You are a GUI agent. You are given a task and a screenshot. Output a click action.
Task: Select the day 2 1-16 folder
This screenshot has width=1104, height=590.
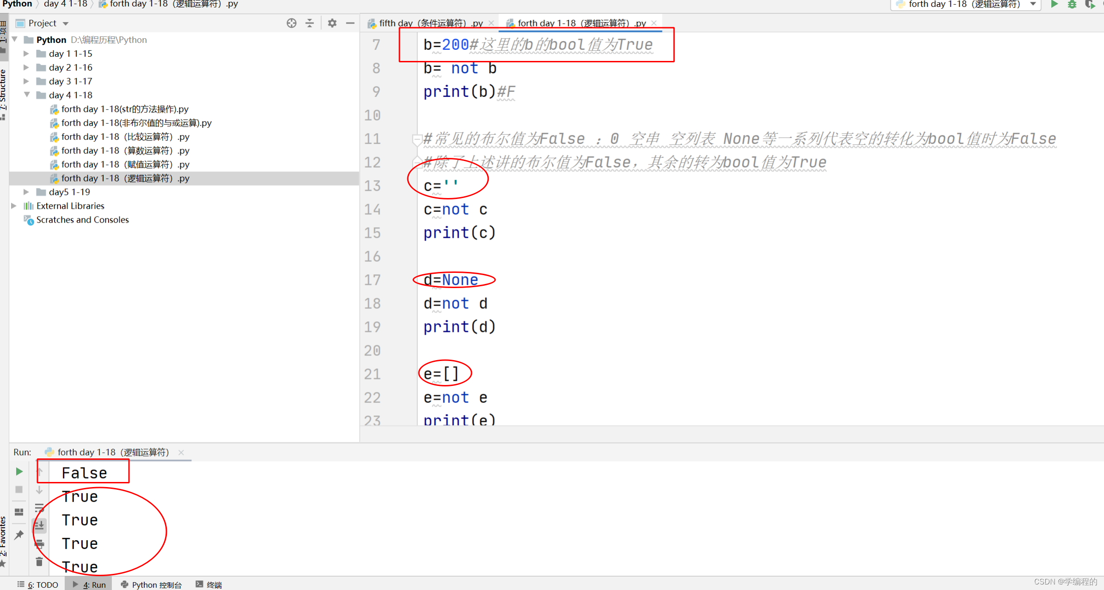(70, 67)
